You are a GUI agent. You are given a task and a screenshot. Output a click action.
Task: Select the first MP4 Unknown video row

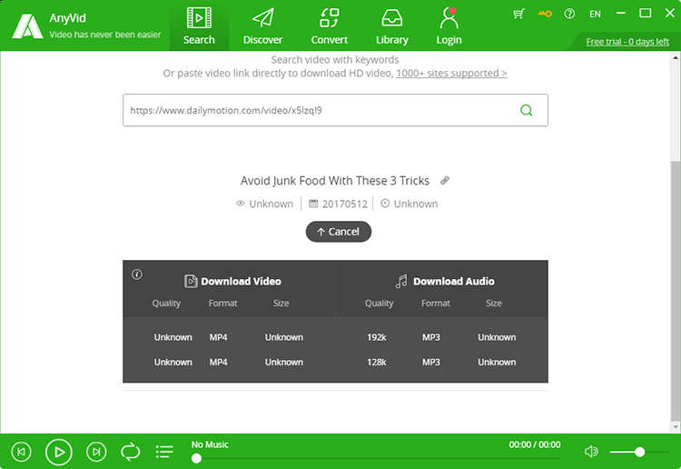(x=229, y=337)
